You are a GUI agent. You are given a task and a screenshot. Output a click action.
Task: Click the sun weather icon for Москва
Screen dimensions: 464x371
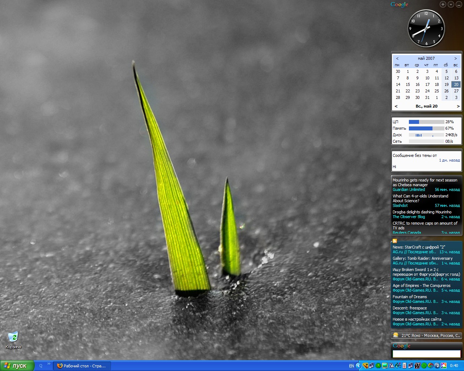[396, 335]
